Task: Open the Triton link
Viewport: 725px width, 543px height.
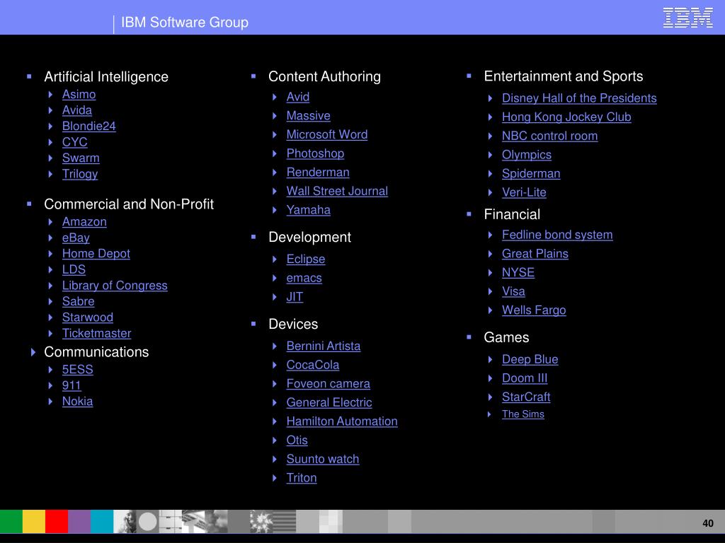Action: [302, 478]
